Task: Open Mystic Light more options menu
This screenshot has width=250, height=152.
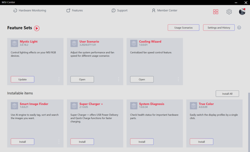Action: click(x=59, y=79)
